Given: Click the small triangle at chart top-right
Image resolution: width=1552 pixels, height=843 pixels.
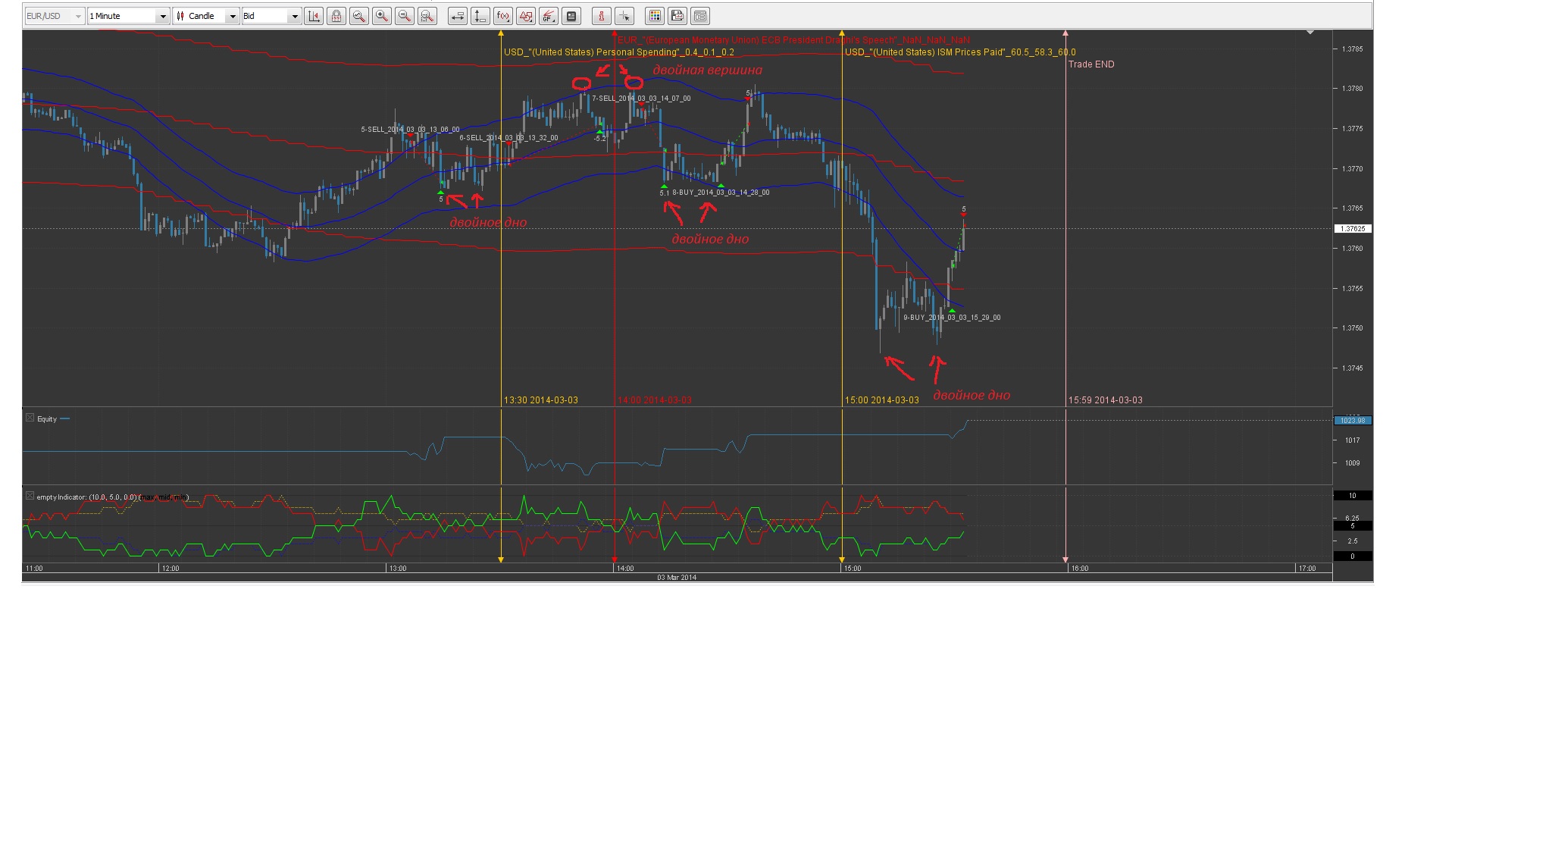Looking at the screenshot, I should click(x=1309, y=33).
